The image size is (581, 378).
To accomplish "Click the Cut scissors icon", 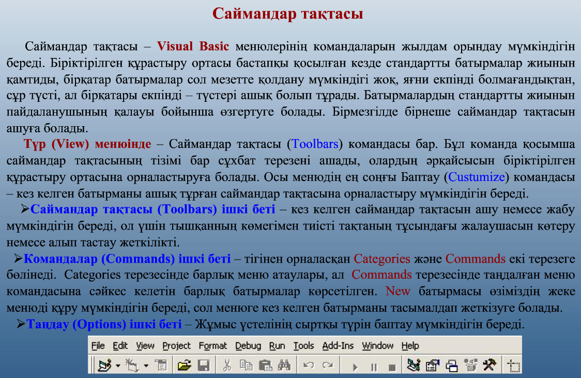I will pyautogui.click(x=227, y=366).
